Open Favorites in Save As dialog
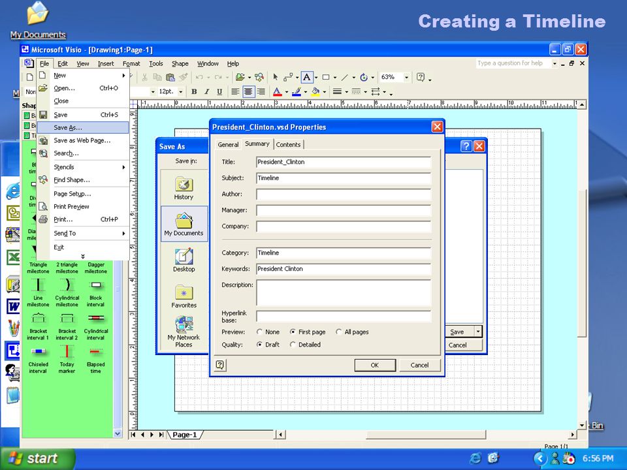627x470 pixels. coord(184,296)
